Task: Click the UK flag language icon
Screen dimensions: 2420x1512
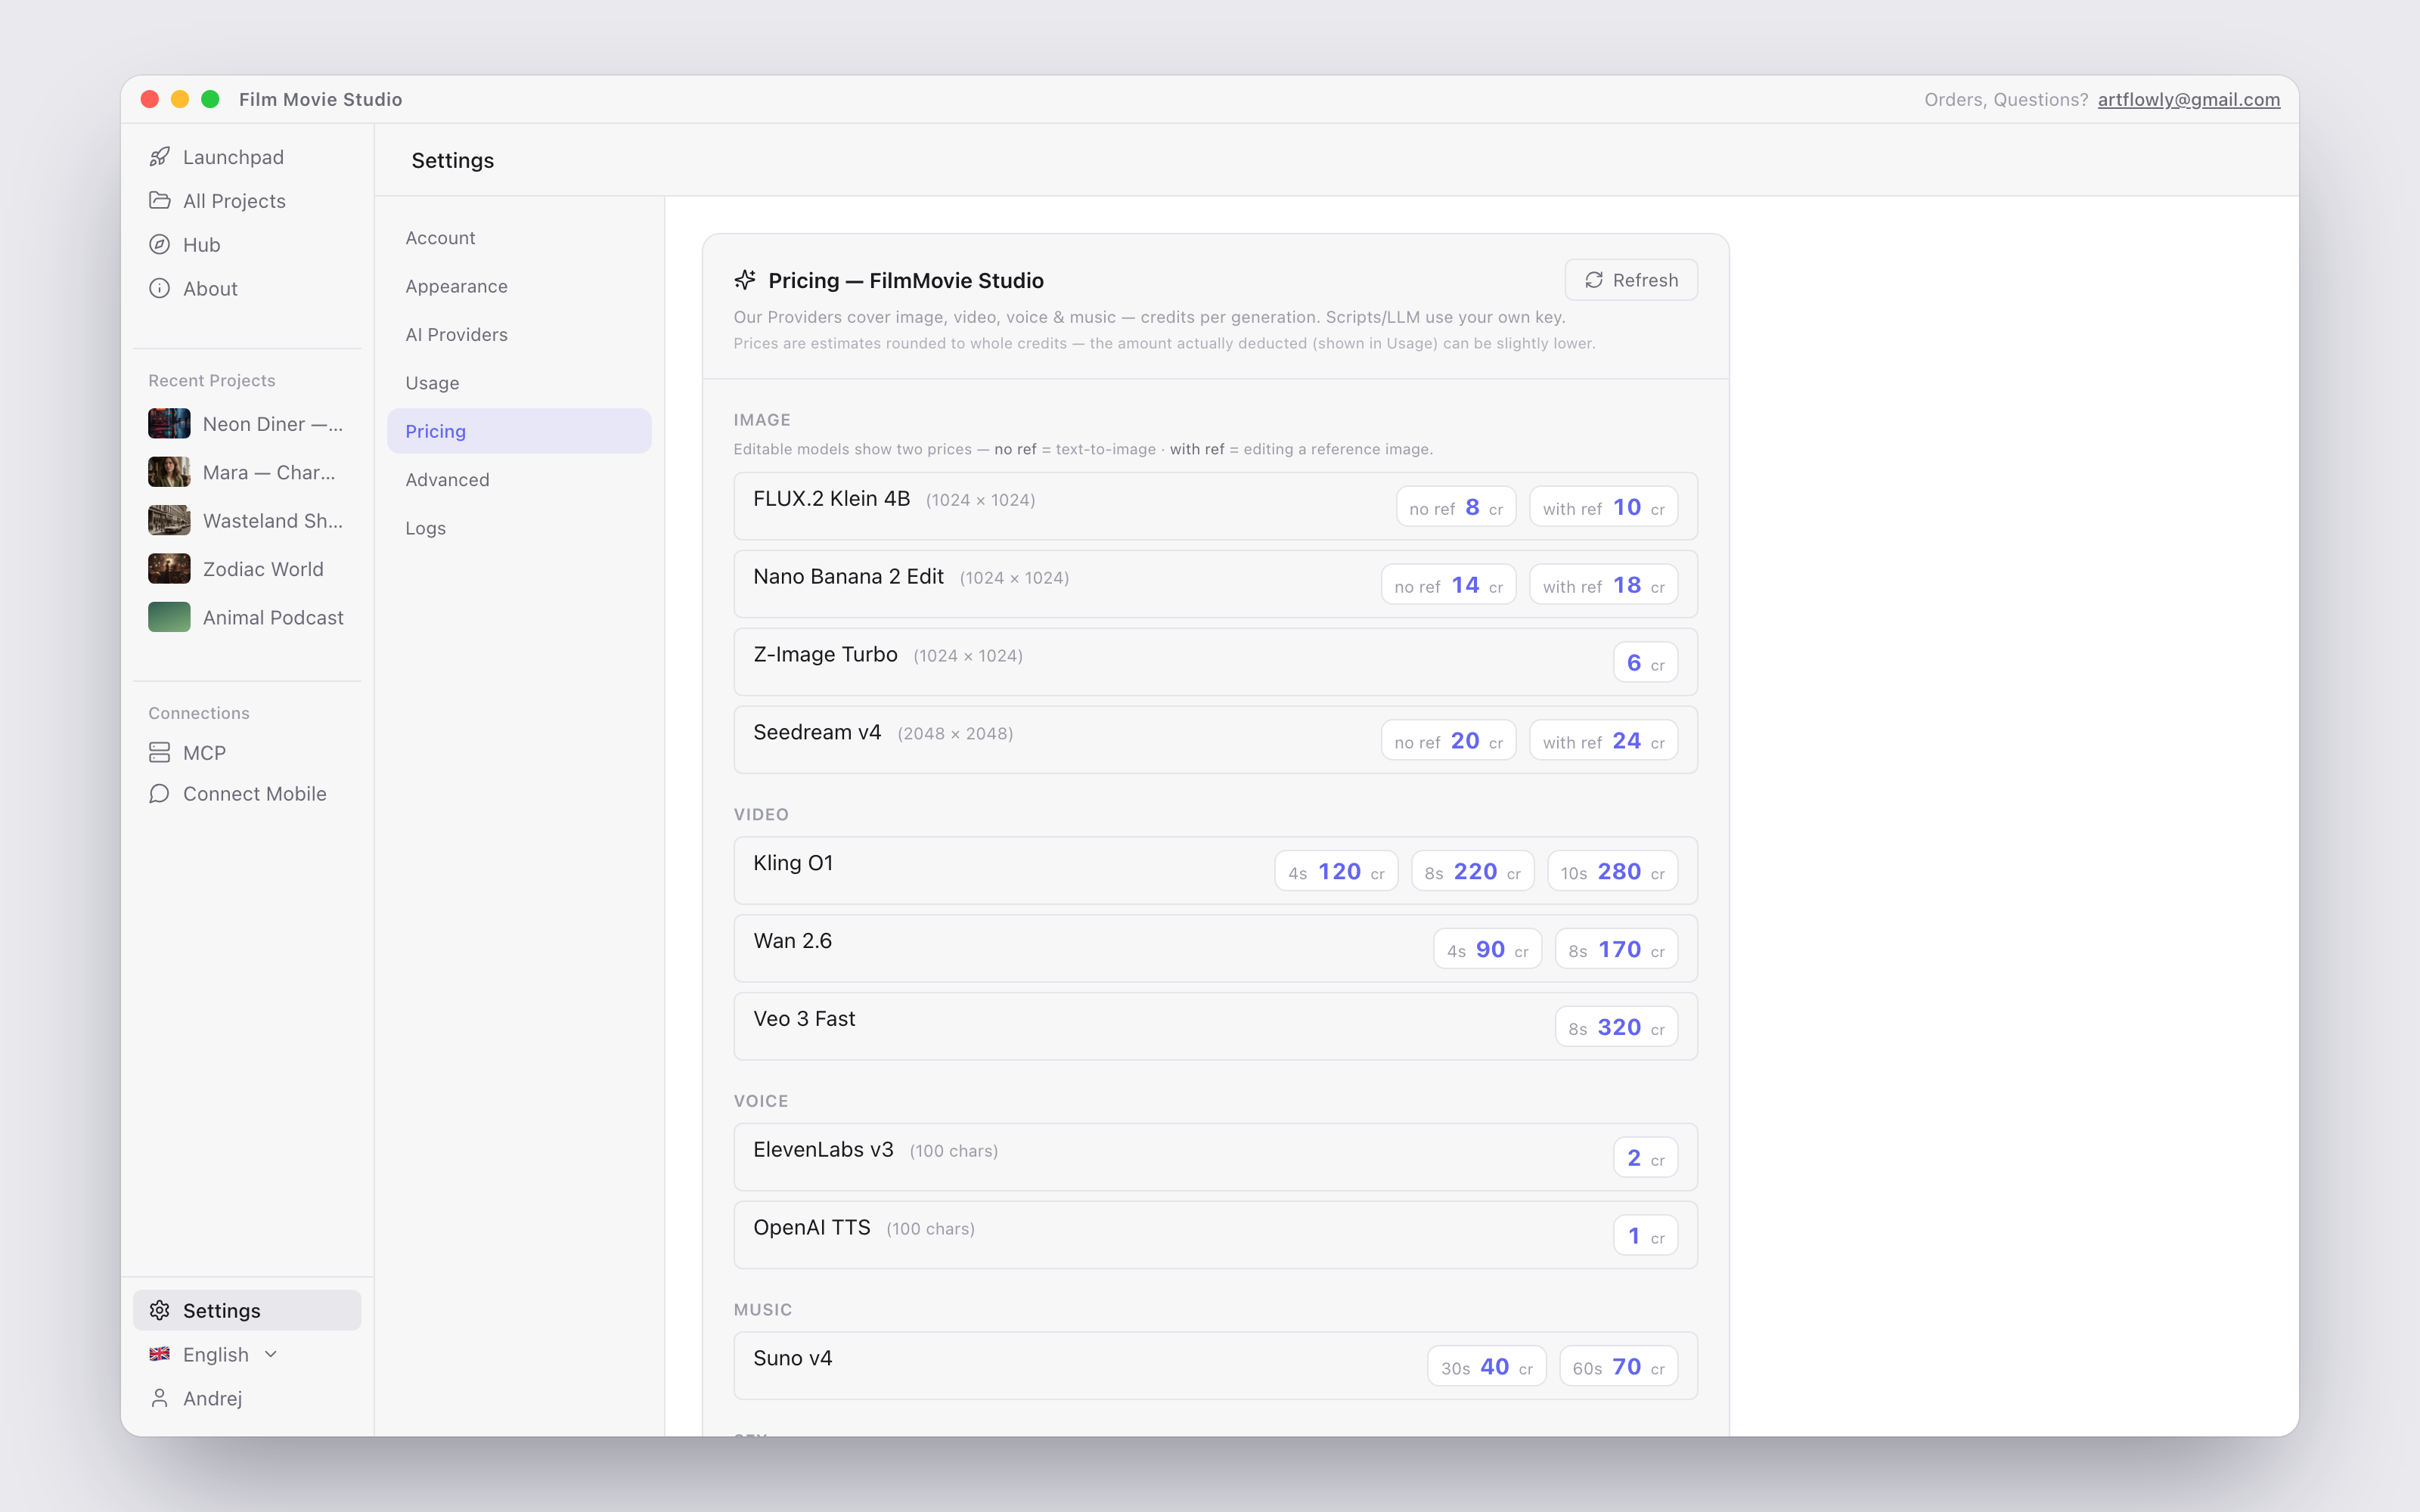Action: click(x=159, y=1354)
